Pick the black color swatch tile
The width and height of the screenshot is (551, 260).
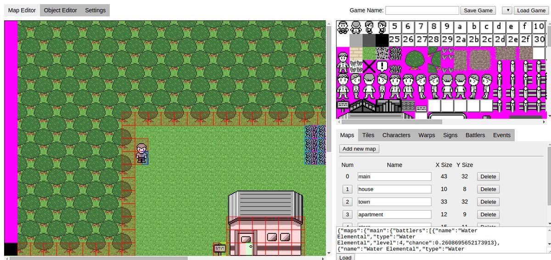pyautogui.click(x=382, y=40)
